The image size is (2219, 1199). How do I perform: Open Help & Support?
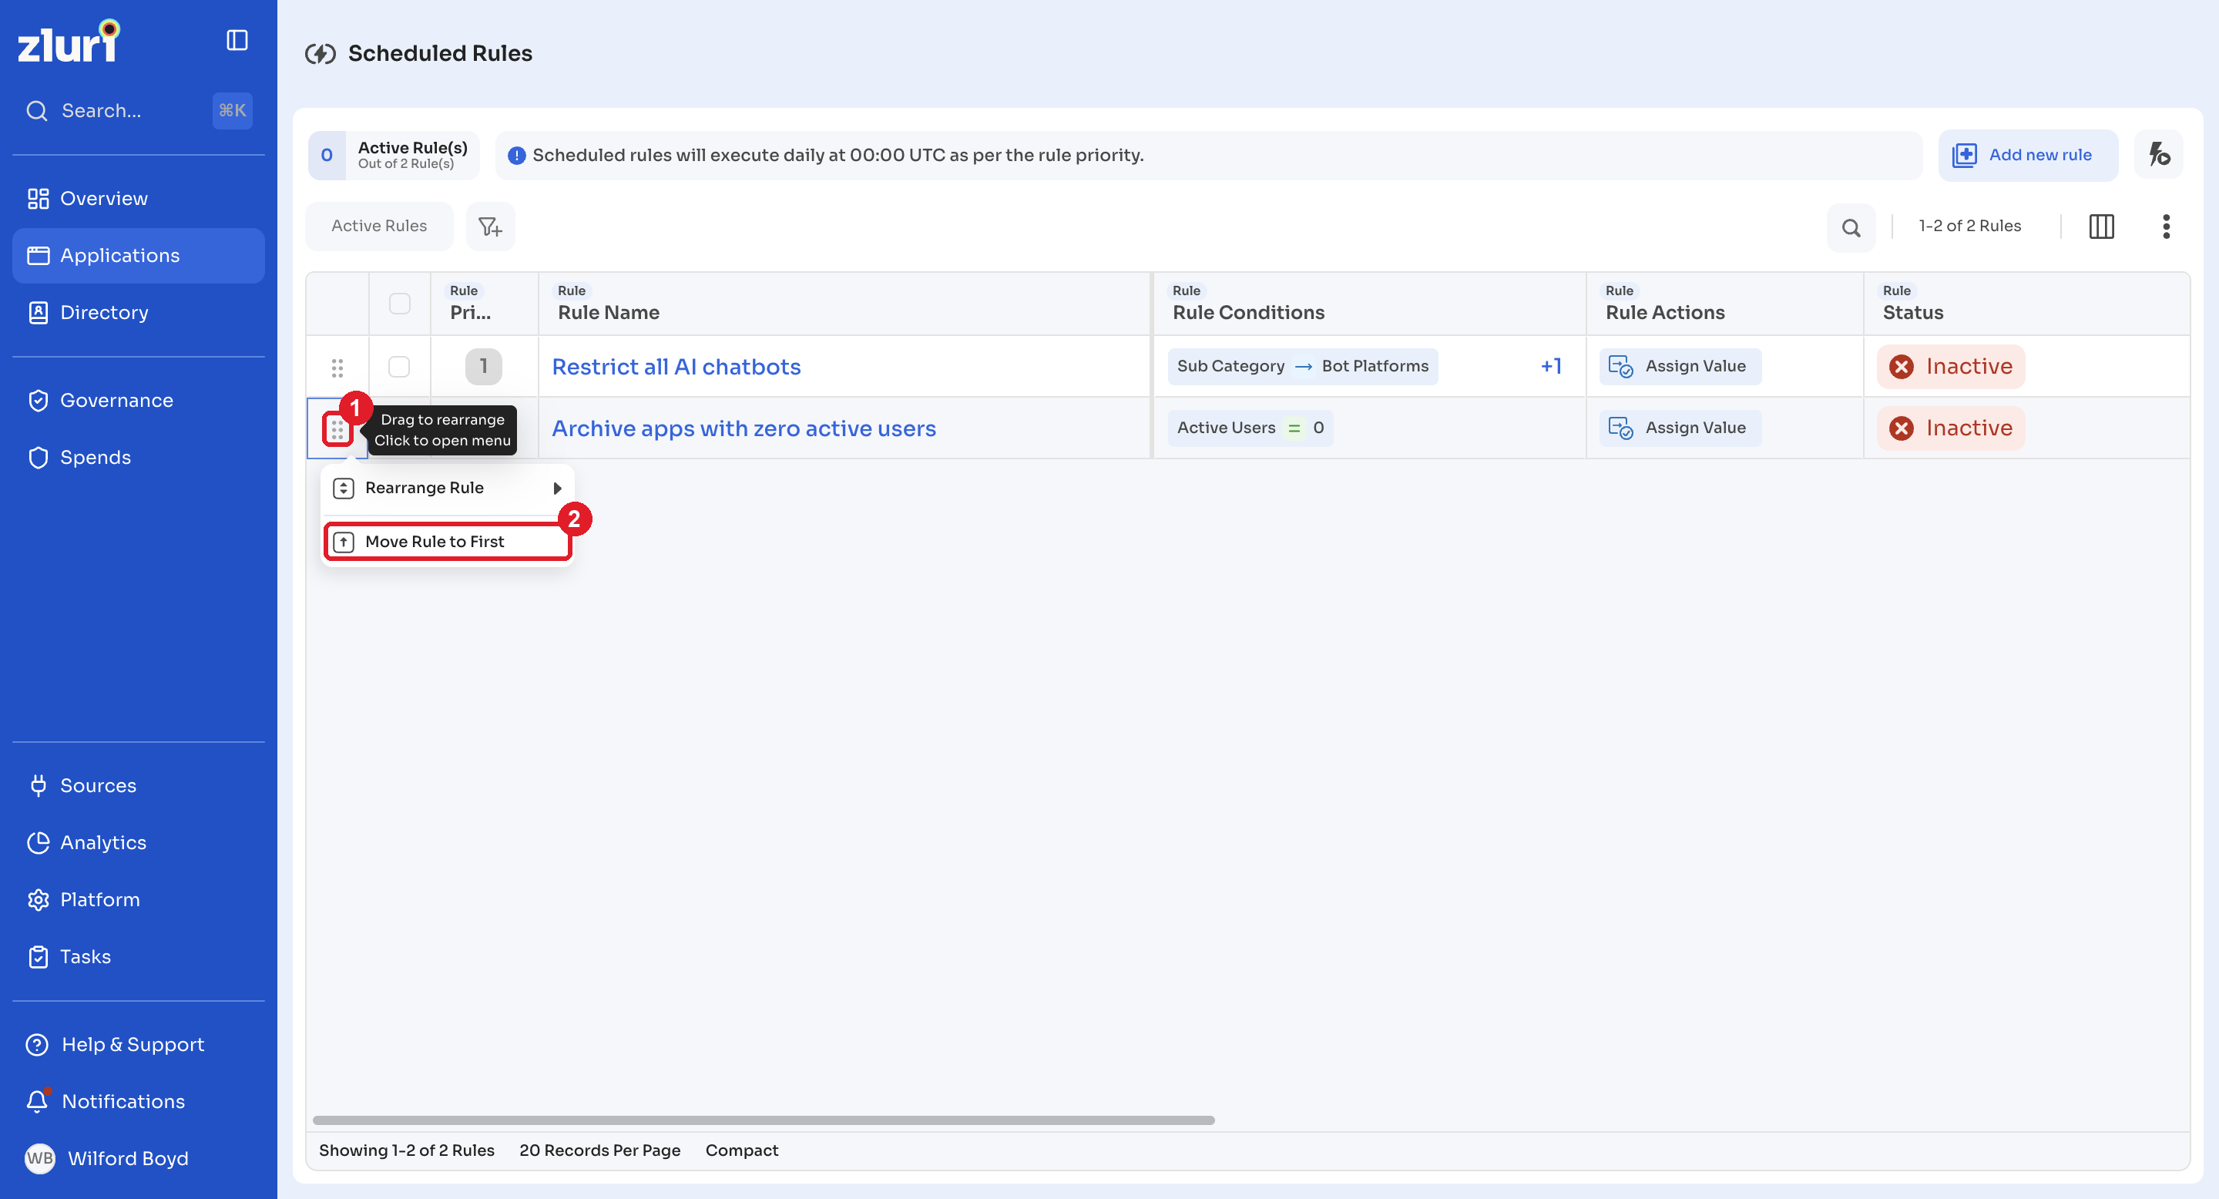tap(139, 1044)
